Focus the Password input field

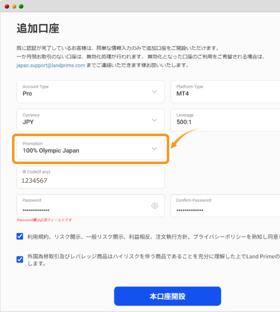[91, 206]
